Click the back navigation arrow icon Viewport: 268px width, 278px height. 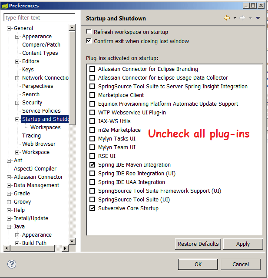coord(227,18)
